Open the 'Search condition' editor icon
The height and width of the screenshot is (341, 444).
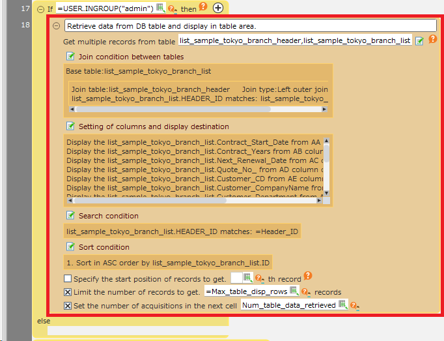coord(70,215)
